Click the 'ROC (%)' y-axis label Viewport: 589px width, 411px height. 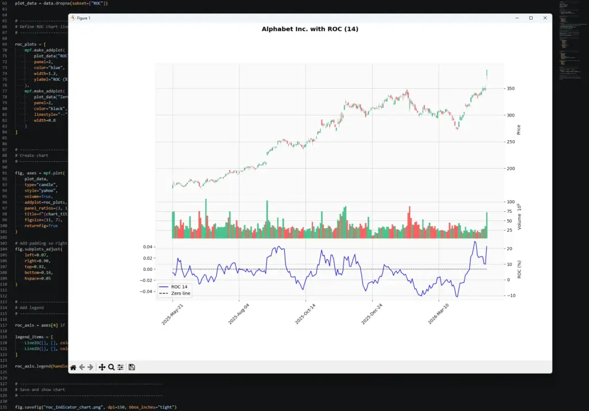coord(519,269)
